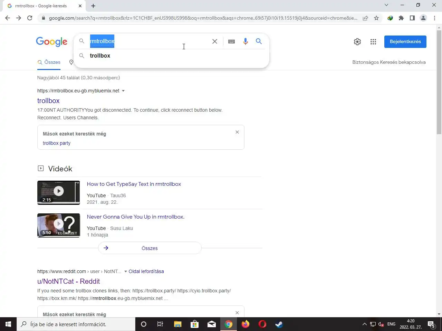
Task: Open the Mail app from taskbar
Action: click(x=211, y=324)
